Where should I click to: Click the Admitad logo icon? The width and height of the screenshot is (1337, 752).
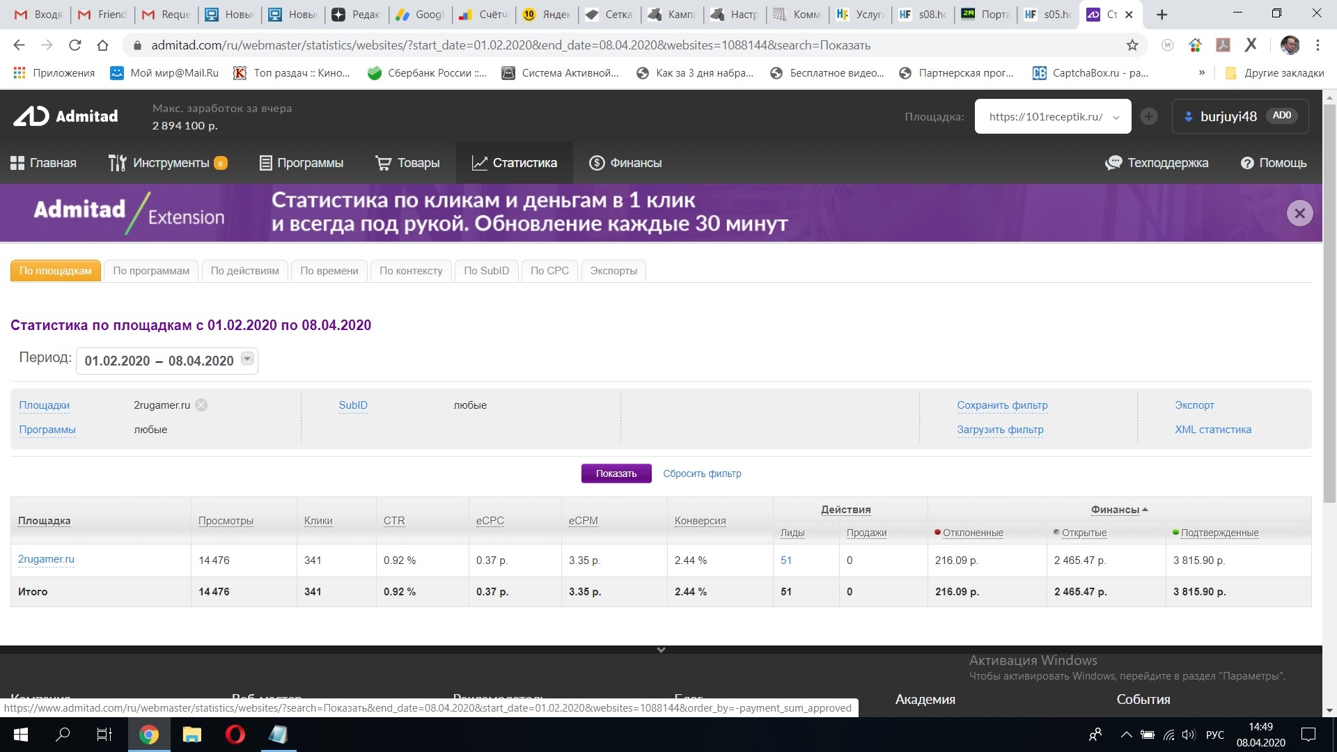coord(31,116)
